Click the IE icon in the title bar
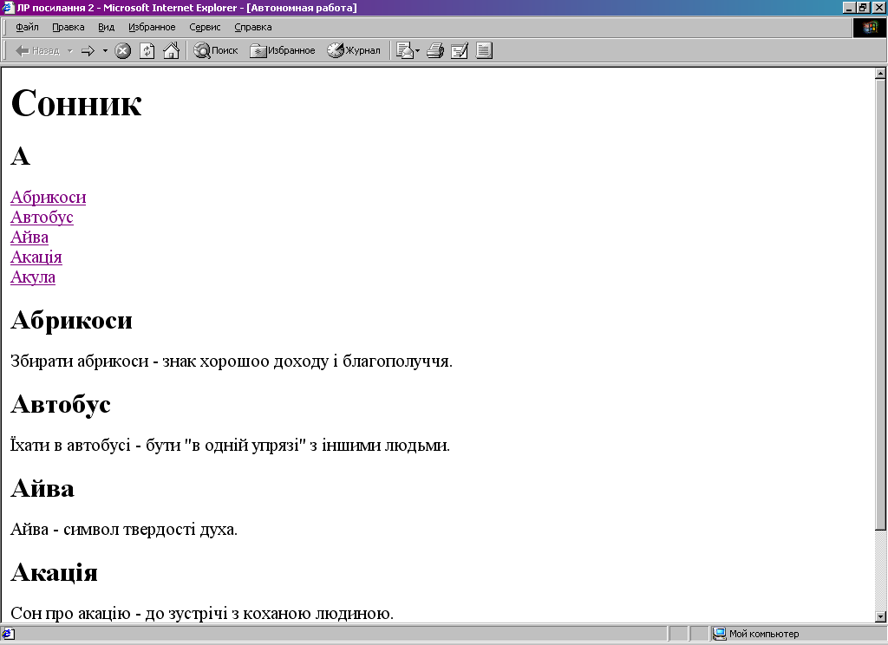Viewport: 888px width, 645px height. [x=7, y=8]
